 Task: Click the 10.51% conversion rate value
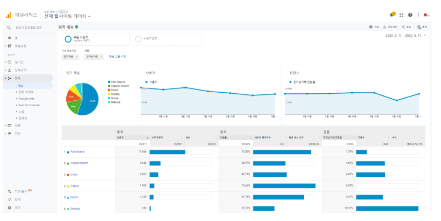(349, 208)
